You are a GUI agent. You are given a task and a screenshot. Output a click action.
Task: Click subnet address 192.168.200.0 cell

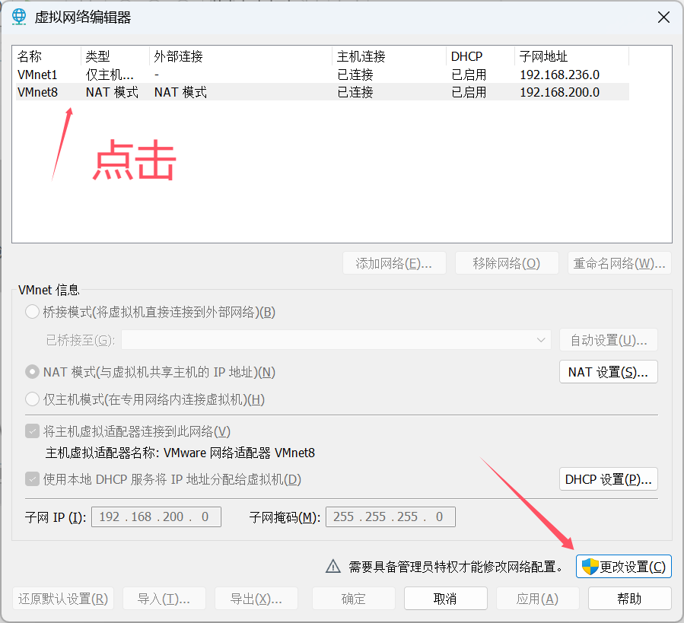coord(560,92)
